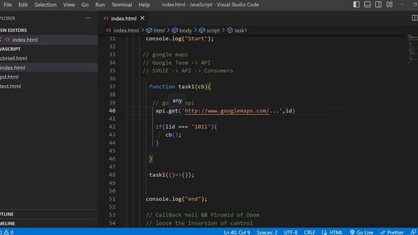Screen dimensions: 418x235
Task: Expand the Timeline section
Action: click(49, 223)
